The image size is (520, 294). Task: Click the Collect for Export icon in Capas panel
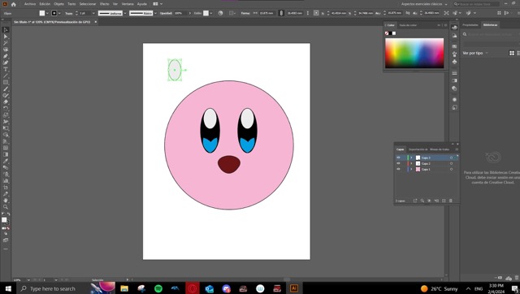point(415,201)
